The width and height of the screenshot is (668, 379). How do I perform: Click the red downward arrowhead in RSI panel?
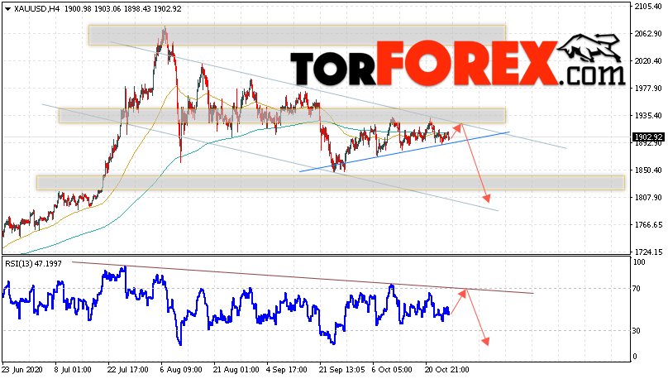click(484, 341)
